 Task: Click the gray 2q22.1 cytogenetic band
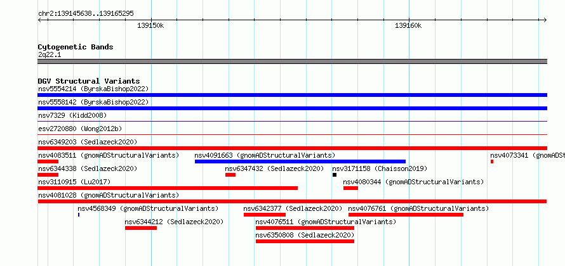(292, 61)
